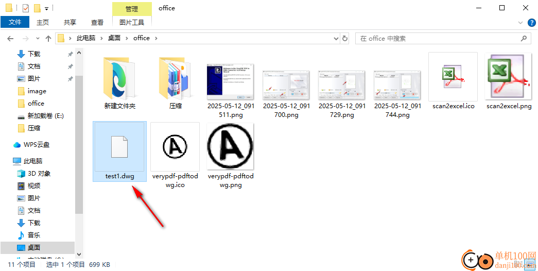
Task: Open 图片 listed under 此电脑
Action: [x=29, y=198]
